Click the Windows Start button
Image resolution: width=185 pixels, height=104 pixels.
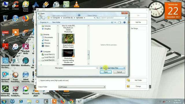(x=4, y=101)
